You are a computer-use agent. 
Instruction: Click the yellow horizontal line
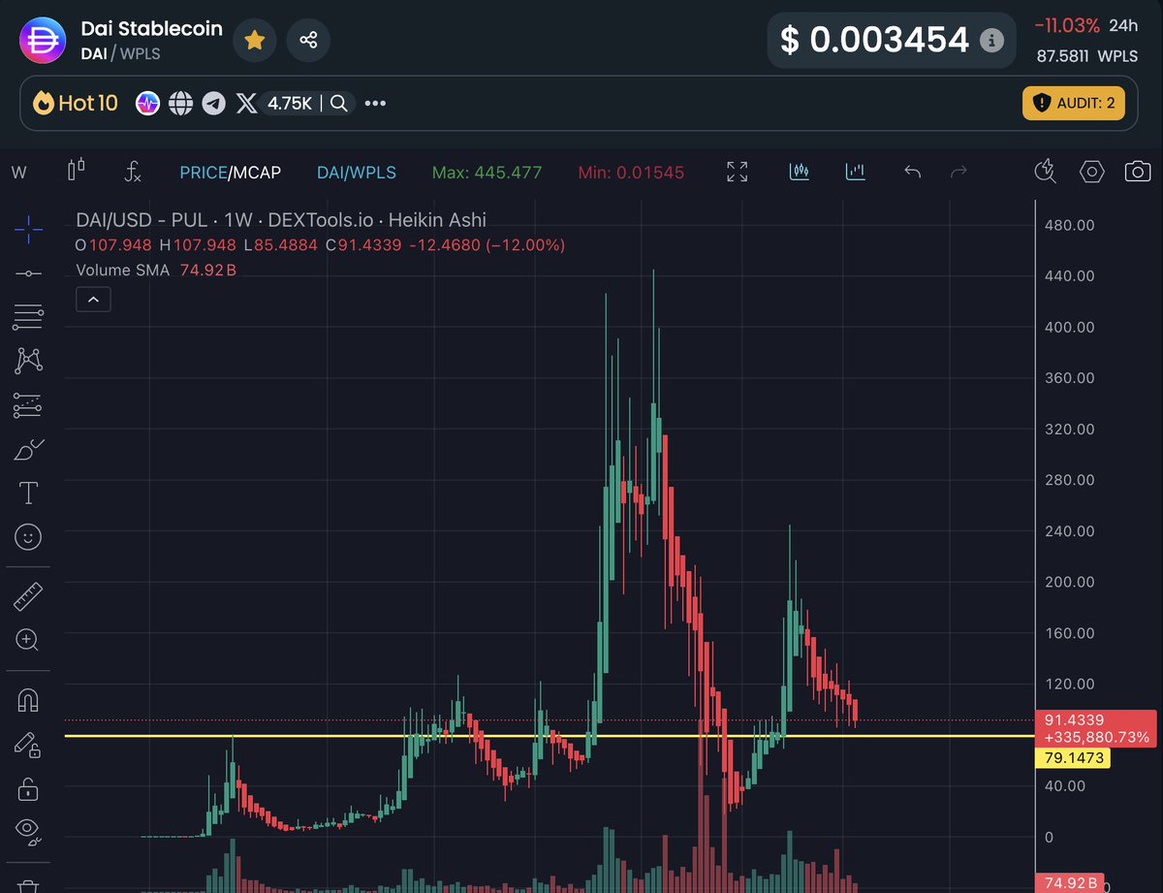549,736
